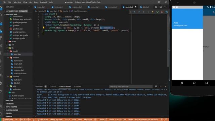This screenshot has height=121, width=215.
Task: Open the Selection menu
Action: tap(17, 2)
